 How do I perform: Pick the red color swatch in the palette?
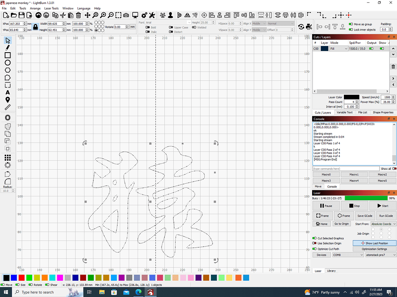21,277
